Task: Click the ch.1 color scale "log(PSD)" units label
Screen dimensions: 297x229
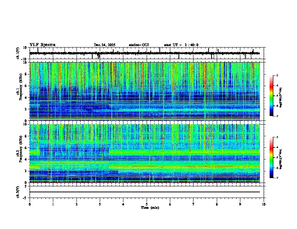Action: coord(280,98)
